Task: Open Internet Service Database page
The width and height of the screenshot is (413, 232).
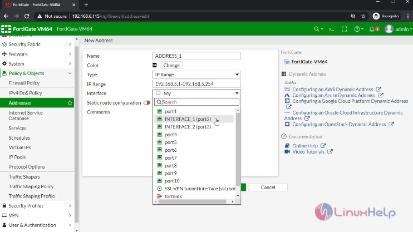Action: point(26,116)
